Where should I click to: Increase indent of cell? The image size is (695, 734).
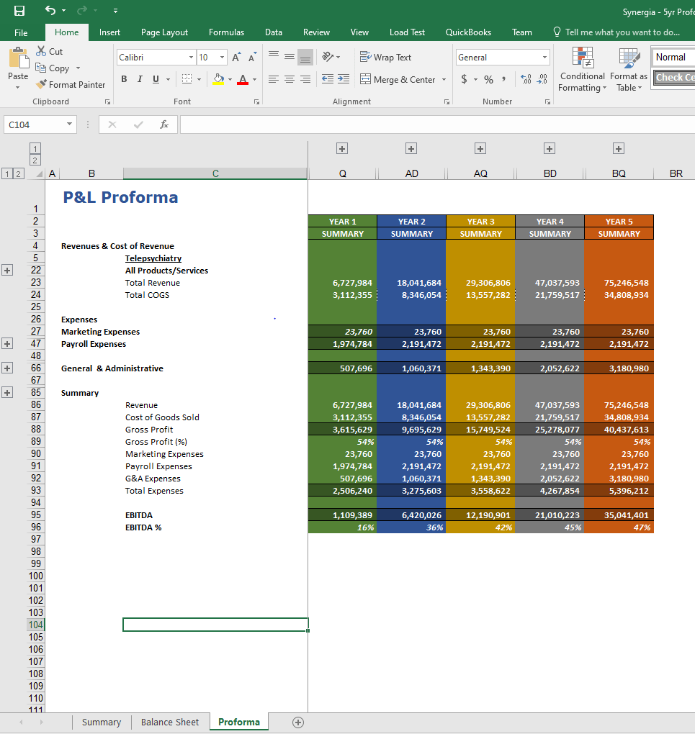pos(344,80)
